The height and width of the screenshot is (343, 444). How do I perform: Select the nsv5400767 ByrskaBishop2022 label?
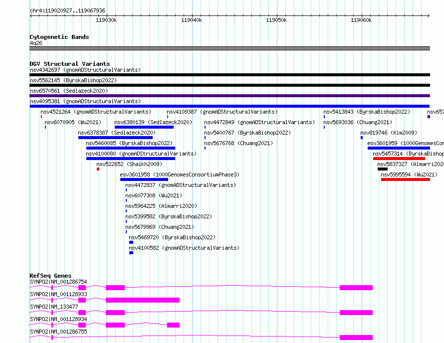[x=247, y=133]
